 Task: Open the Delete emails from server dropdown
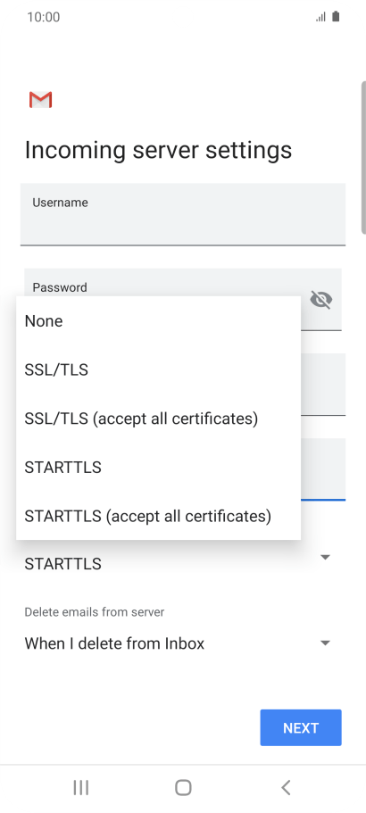coord(178,643)
